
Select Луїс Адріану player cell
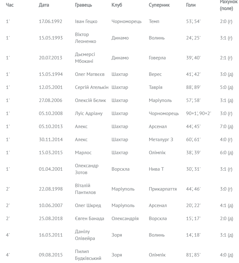coord(89,113)
